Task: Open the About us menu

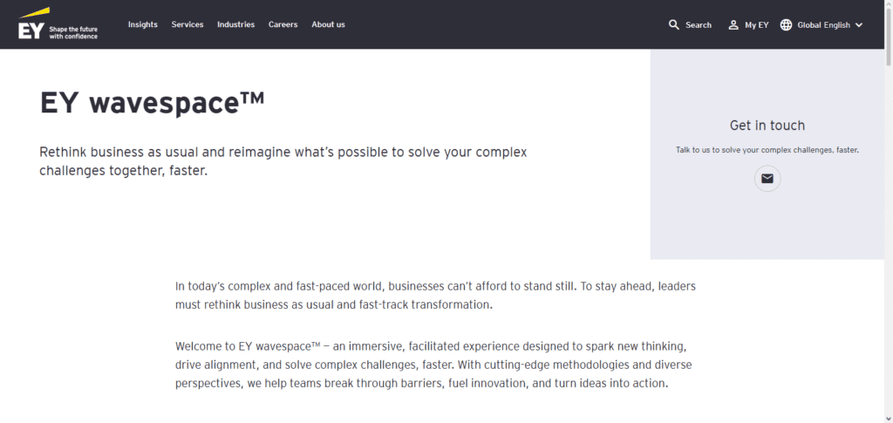Action: [328, 24]
